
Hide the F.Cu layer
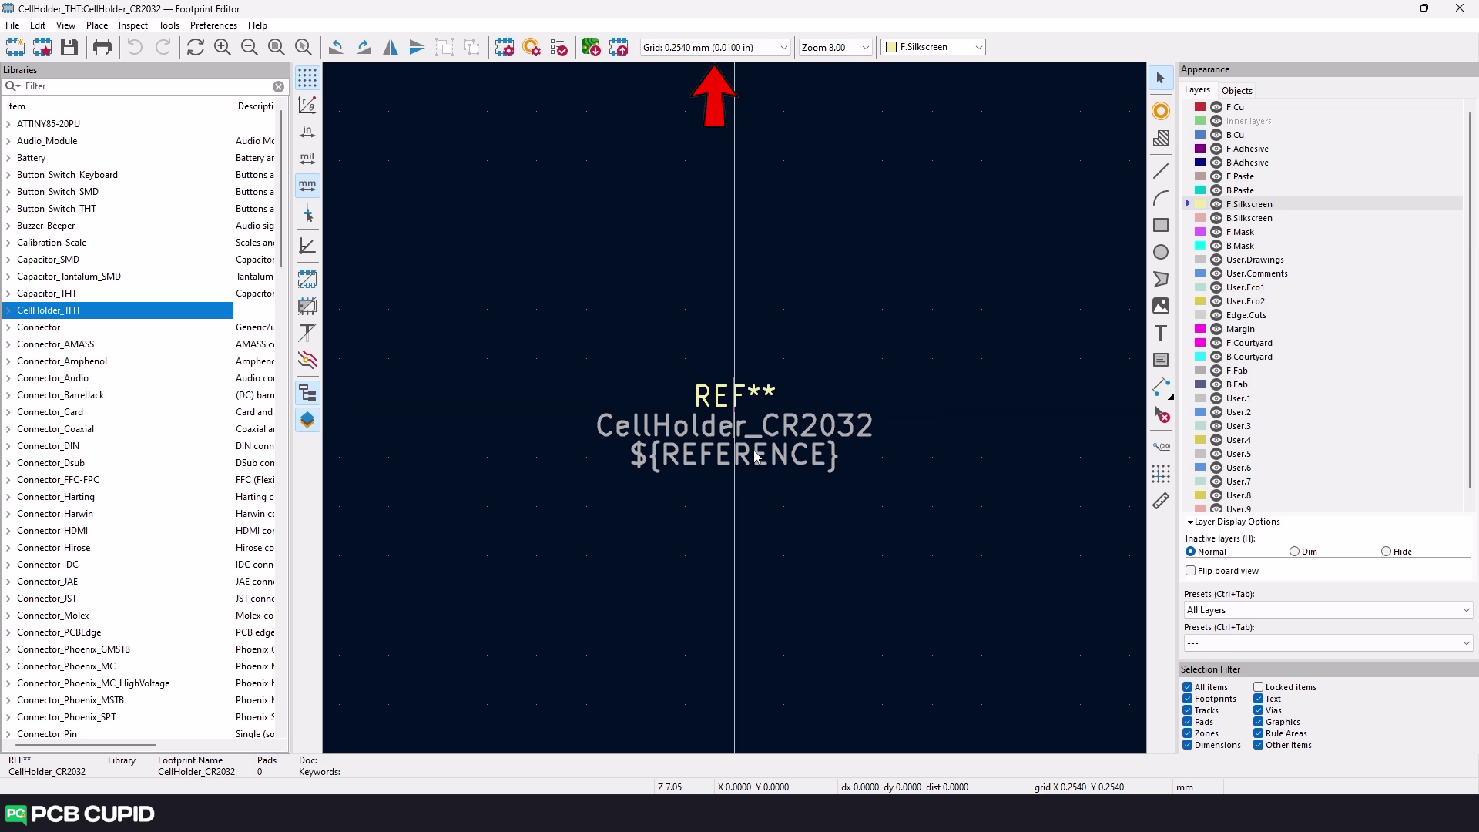[1216, 107]
